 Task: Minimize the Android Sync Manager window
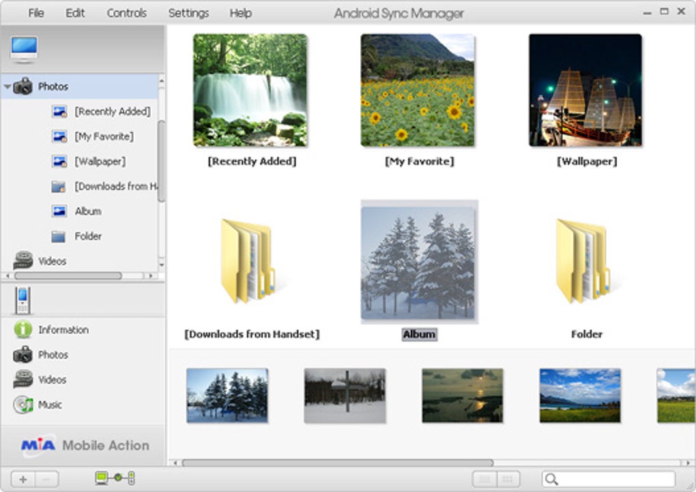coord(647,13)
